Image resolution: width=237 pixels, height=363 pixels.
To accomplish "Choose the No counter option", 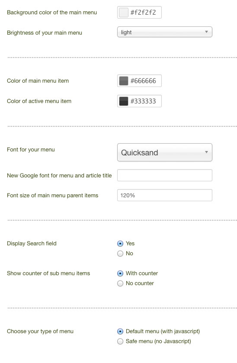I will 120,283.
